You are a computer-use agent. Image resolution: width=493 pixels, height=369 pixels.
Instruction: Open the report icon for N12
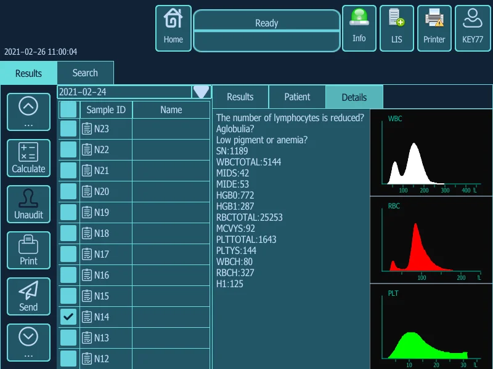click(x=87, y=359)
